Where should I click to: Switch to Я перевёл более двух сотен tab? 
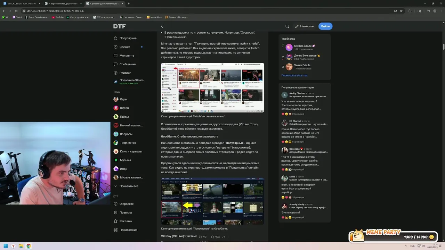[x=63, y=3]
